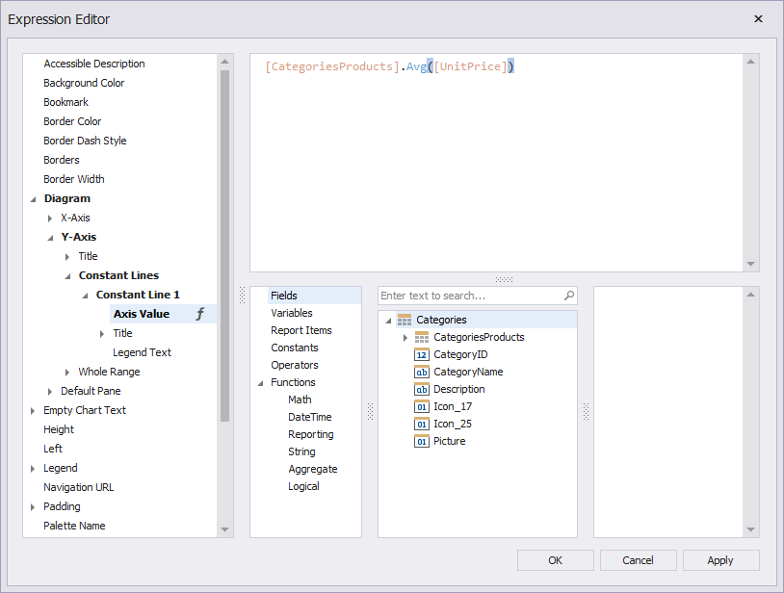Viewport: 784px width, 593px height.
Task: Select the Aggregate functions category
Action: pos(312,469)
